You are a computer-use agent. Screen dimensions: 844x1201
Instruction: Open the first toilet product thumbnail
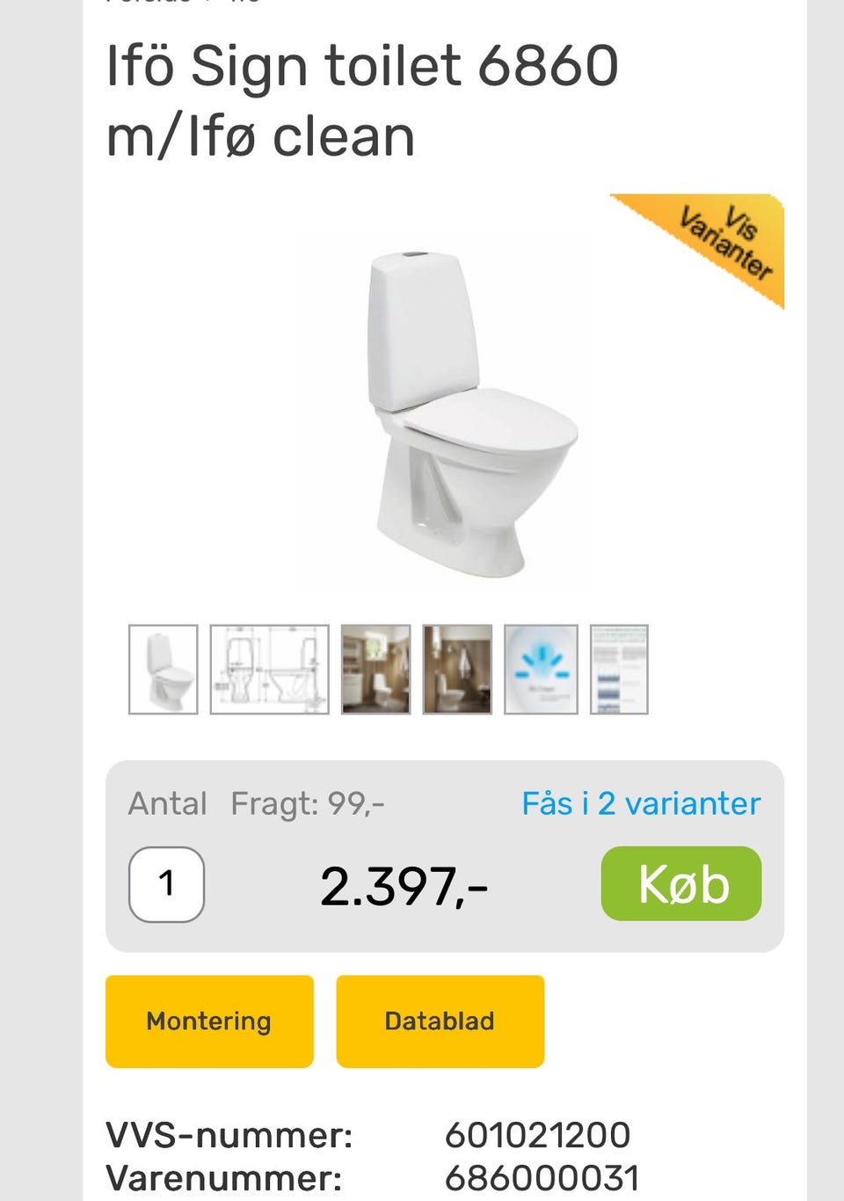(x=163, y=670)
